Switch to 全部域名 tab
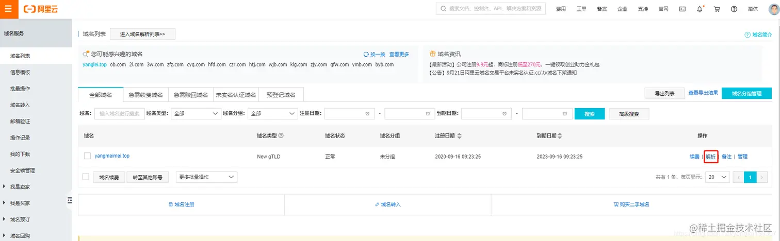780x241 pixels. [101, 95]
